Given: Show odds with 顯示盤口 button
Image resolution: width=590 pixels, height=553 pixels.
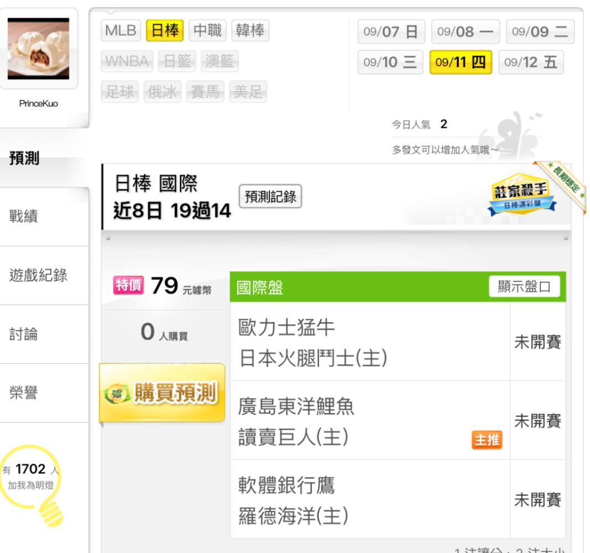Looking at the screenshot, I should point(524,286).
